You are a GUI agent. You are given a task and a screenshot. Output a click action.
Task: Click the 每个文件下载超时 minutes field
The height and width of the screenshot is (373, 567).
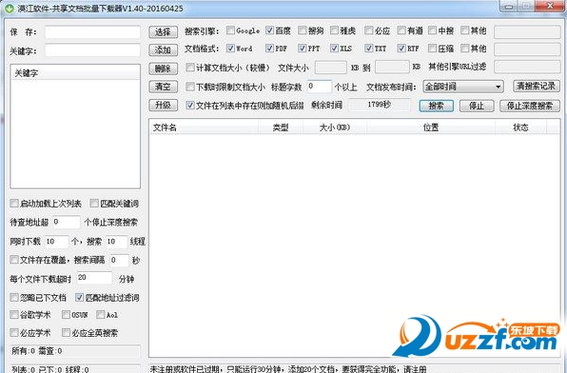94,278
